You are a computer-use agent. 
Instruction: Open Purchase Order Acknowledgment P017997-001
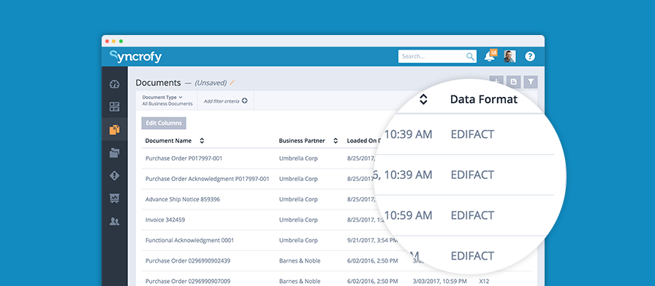[207, 179]
